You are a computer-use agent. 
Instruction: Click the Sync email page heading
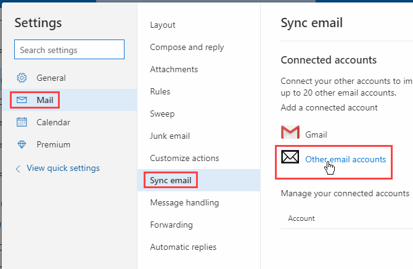point(311,23)
